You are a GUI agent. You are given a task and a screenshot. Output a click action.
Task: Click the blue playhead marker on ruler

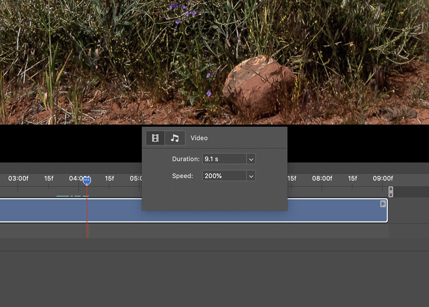click(x=87, y=181)
